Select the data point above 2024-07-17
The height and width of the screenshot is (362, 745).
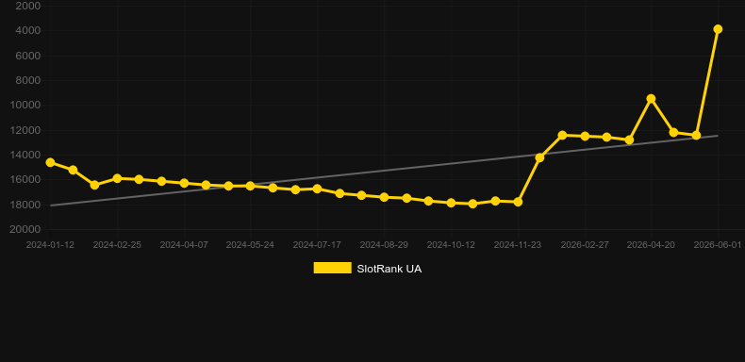318,189
